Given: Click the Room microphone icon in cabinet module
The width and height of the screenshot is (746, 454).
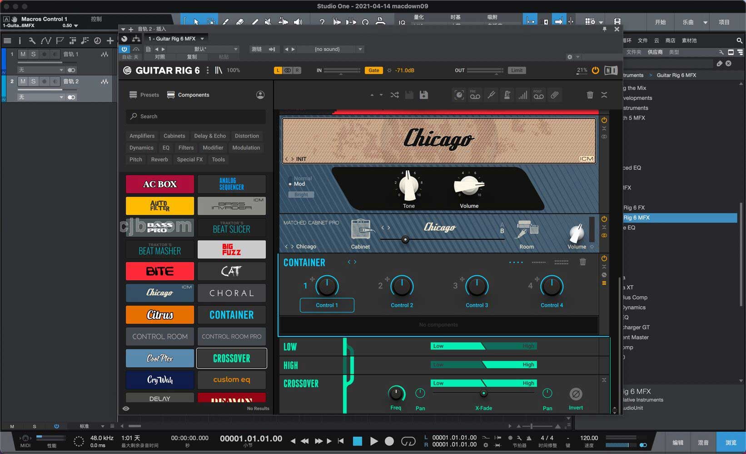Looking at the screenshot, I should pyautogui.click(x=527, y=229).
